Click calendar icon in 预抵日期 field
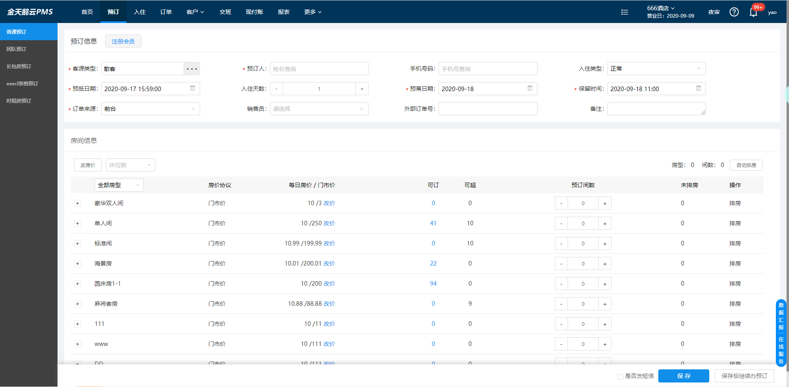Image resolution: width=789 pixels, height=387 pixels. click(x=192, y=88)
